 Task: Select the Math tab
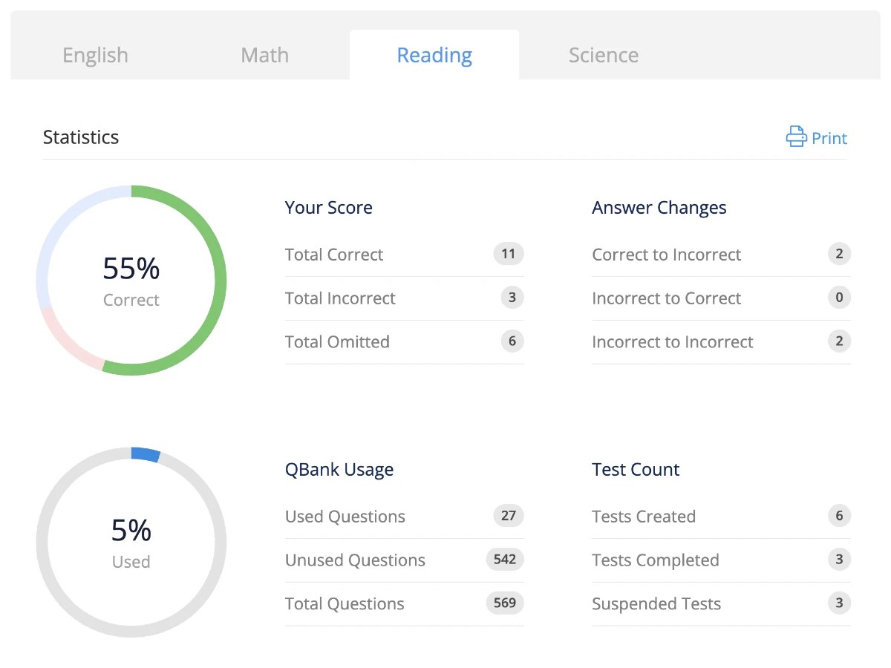point(264,54)
